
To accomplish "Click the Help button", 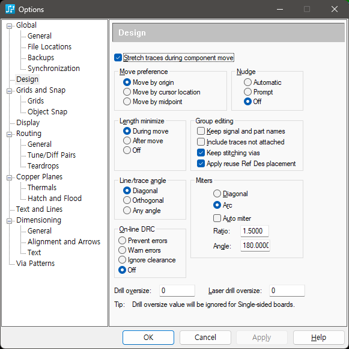I will click(319, 338).
